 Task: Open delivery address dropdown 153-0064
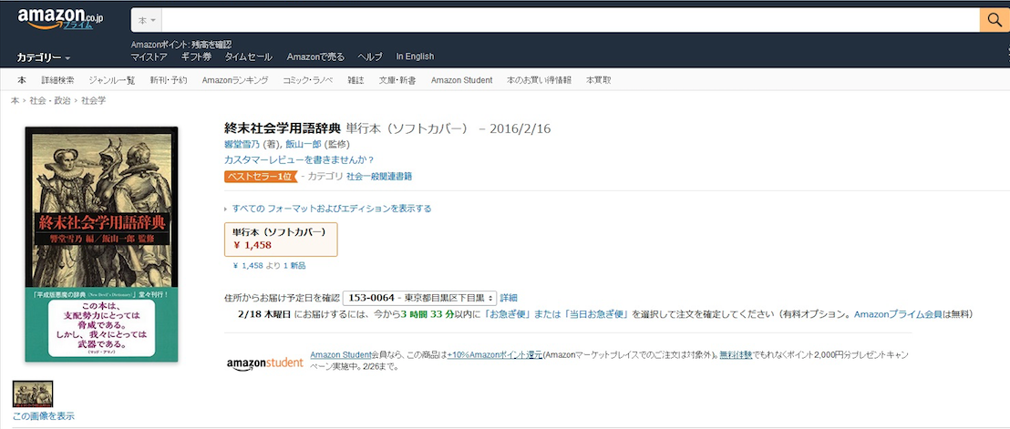click(x=419, y=298)
